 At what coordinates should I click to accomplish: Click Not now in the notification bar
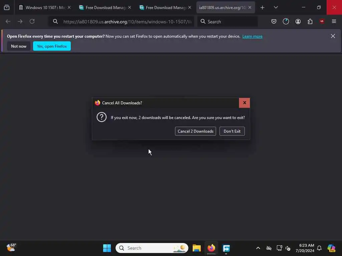click(x=19, y=46)
